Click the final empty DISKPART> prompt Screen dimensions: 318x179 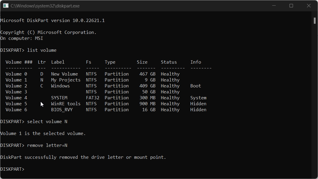(x=12, y=169)
